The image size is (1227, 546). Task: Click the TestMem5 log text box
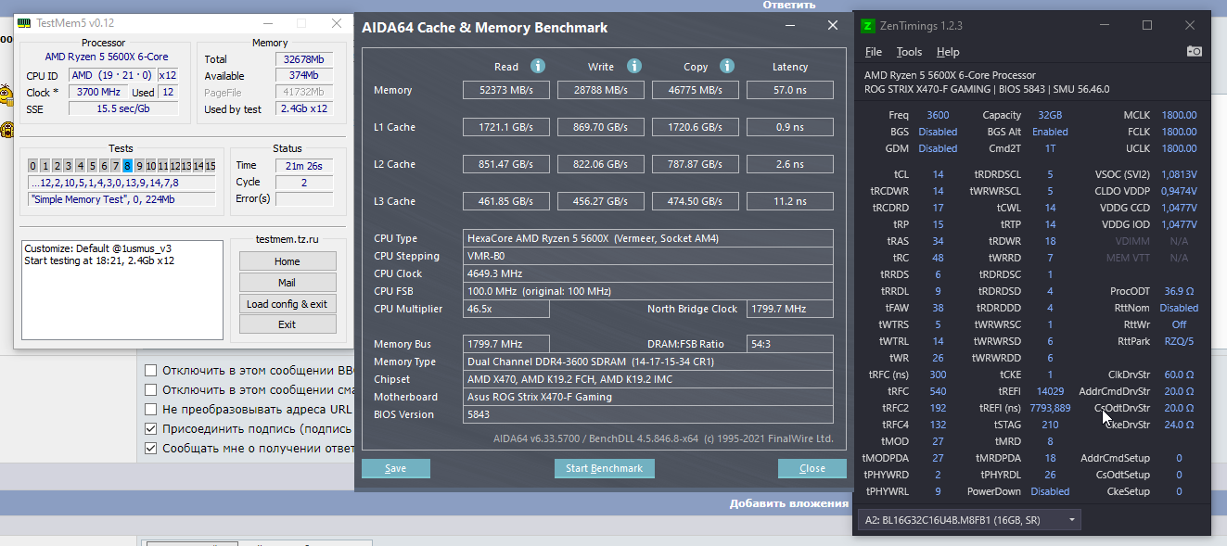(122, 292)
